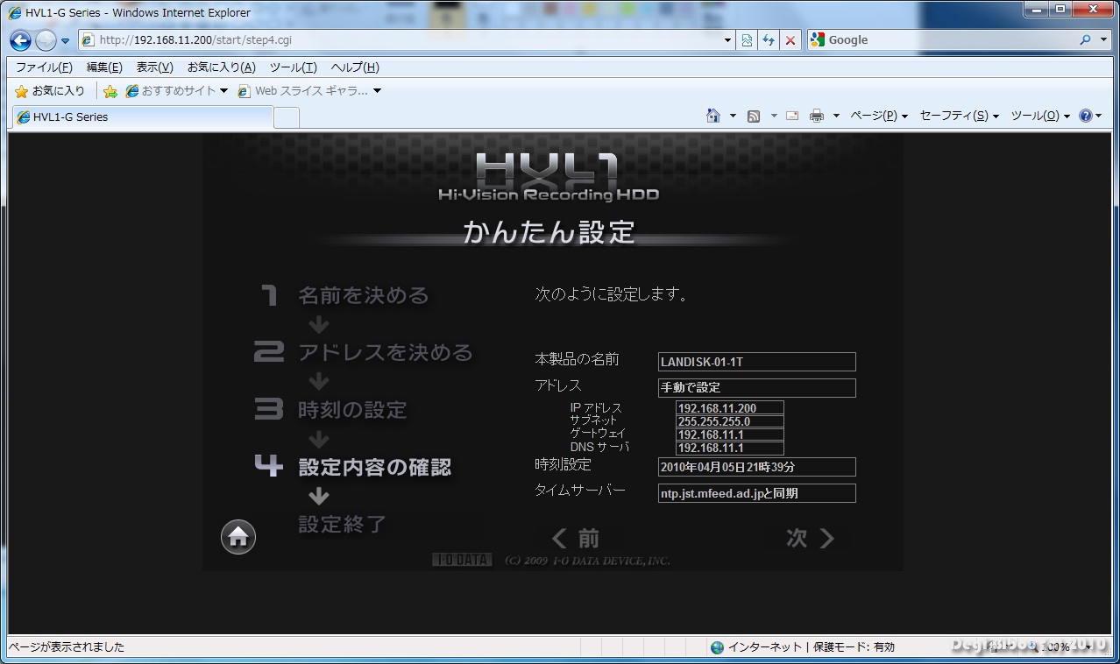
Task: Expand the address bar autocomplete dropdown arrow
Action: (727, 40)
